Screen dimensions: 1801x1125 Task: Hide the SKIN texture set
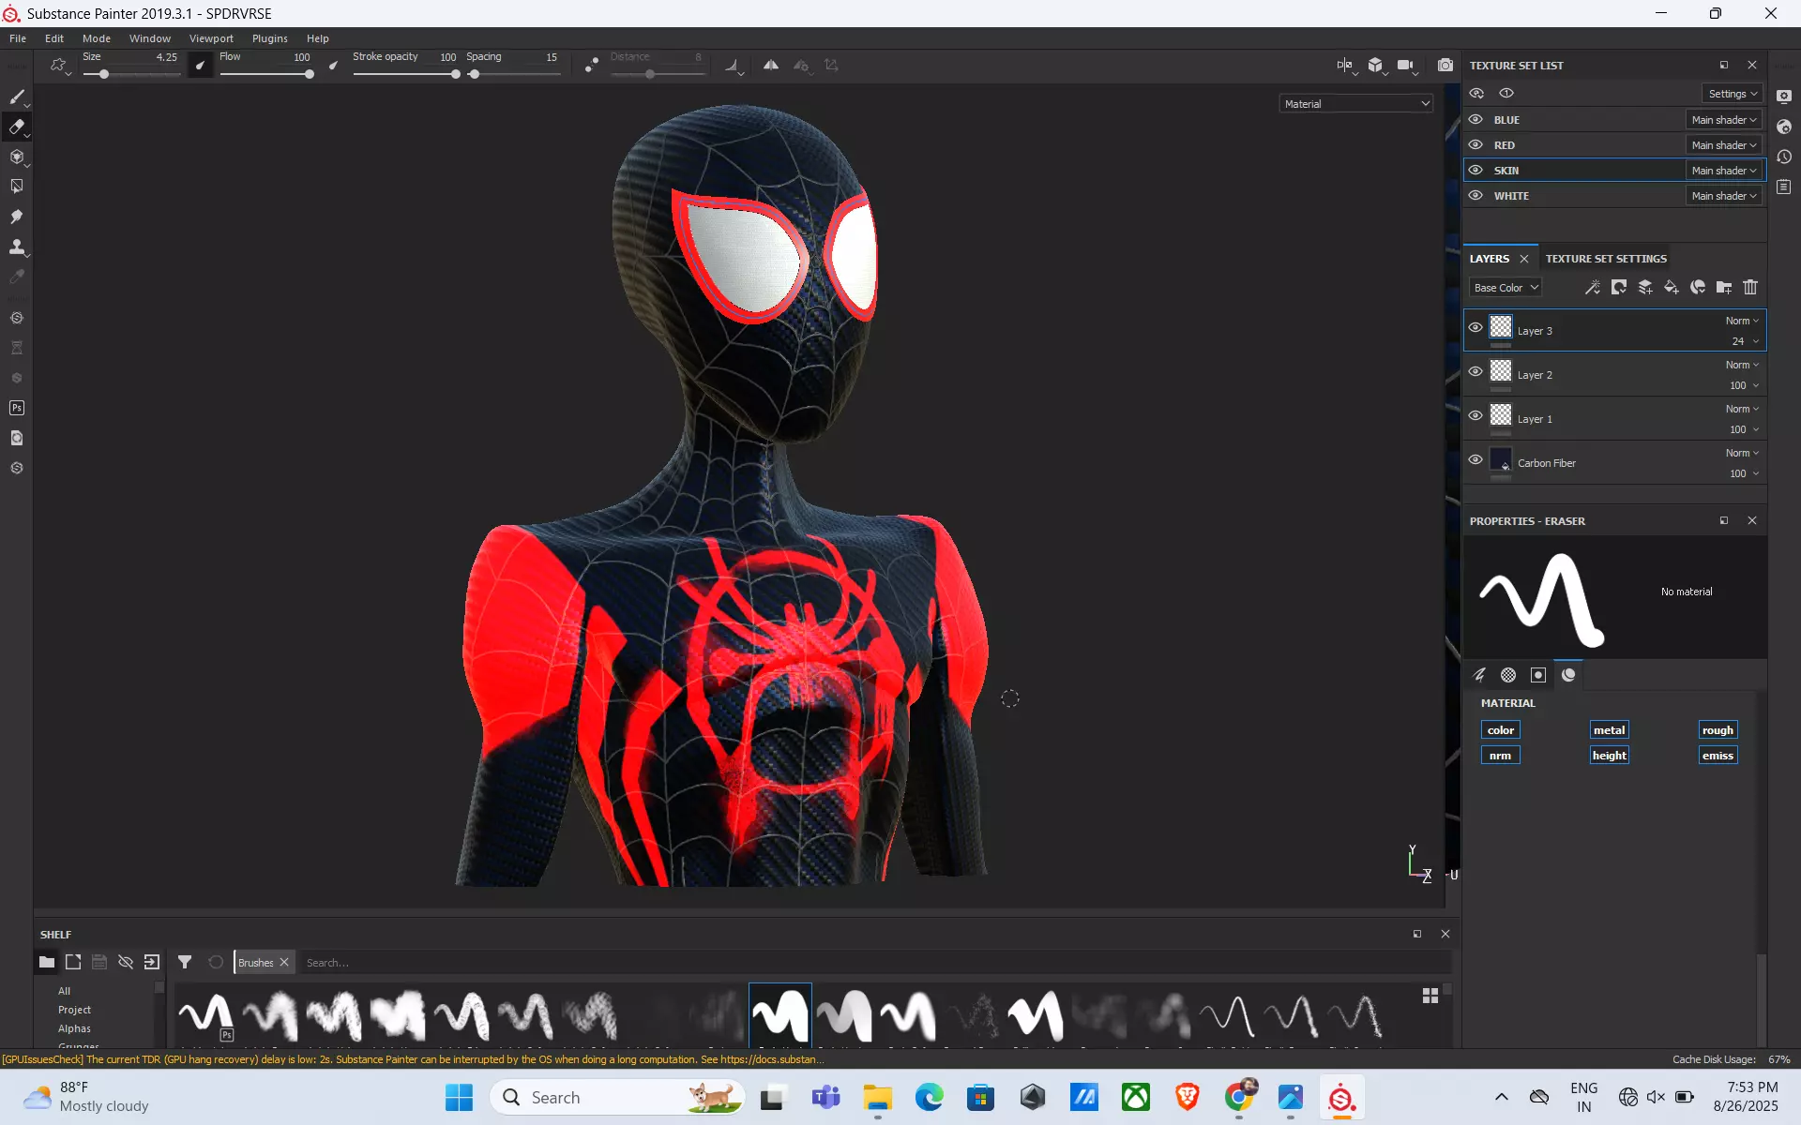pos(1476,171)
